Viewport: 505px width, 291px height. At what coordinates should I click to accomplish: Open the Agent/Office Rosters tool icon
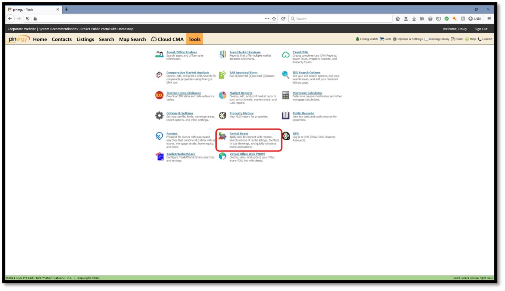click(x=159, y=54)
